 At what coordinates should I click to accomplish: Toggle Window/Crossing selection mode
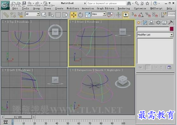65,15
